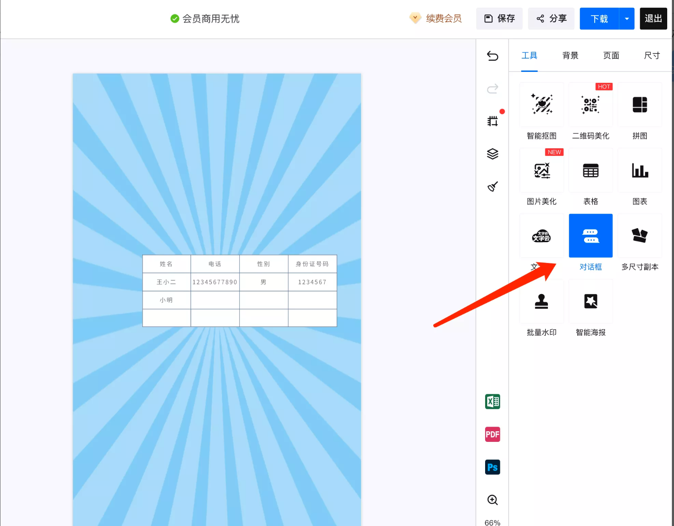
Task: Select the 小明 table cell
Action: point(166,300)
